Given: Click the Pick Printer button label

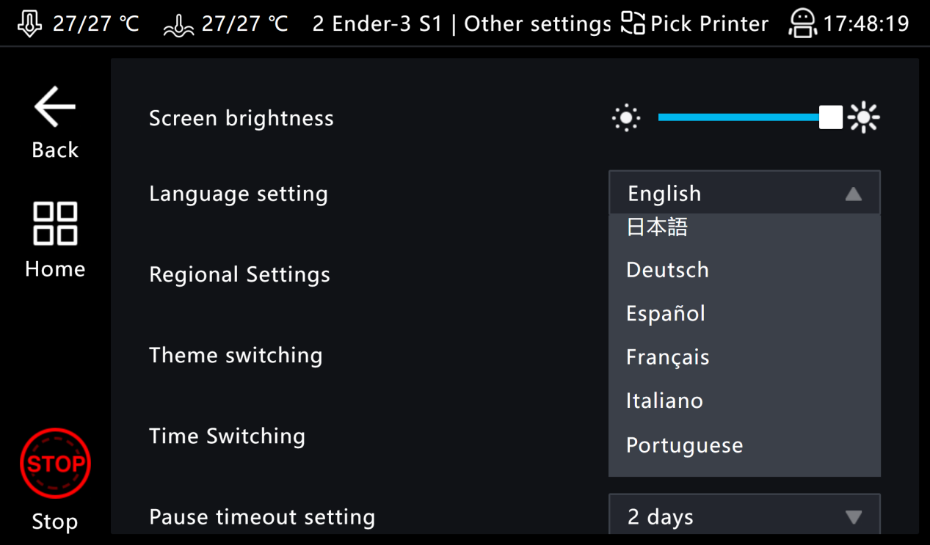Looking at the screenshot, I should [x=709, y=23].
